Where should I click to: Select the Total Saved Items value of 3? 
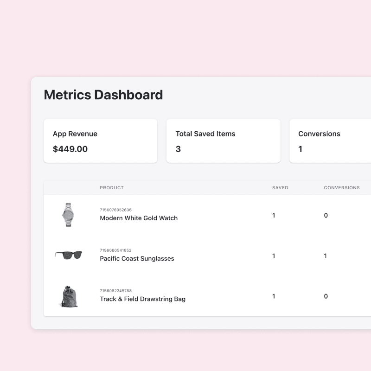177,149
